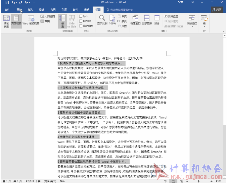Switch to 草稿 draft view
Viewport: 227px width, 183px height.
point(45,21)
